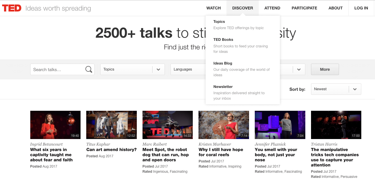Image resolution: width=375 pixels, height=181 pixels.
Task: Select TED Books in the Discover menu
Action: [x=223, y=40]
